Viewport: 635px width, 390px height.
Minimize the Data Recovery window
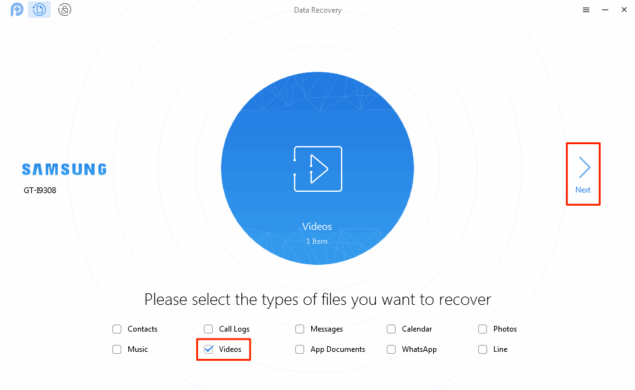(x=605, y=10)
